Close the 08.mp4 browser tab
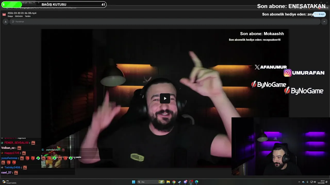 34,3
